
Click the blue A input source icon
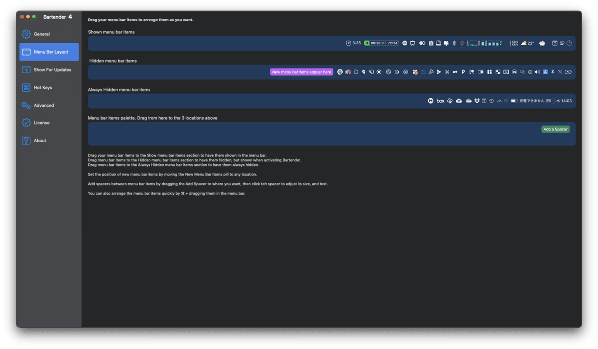545,72
